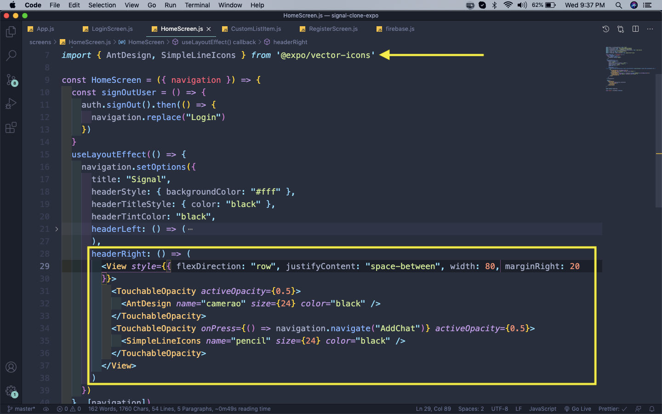662x414 pixels.
Task: Open notifications bell in status bar
Action: pyautogui.click(x=652, y=409)
